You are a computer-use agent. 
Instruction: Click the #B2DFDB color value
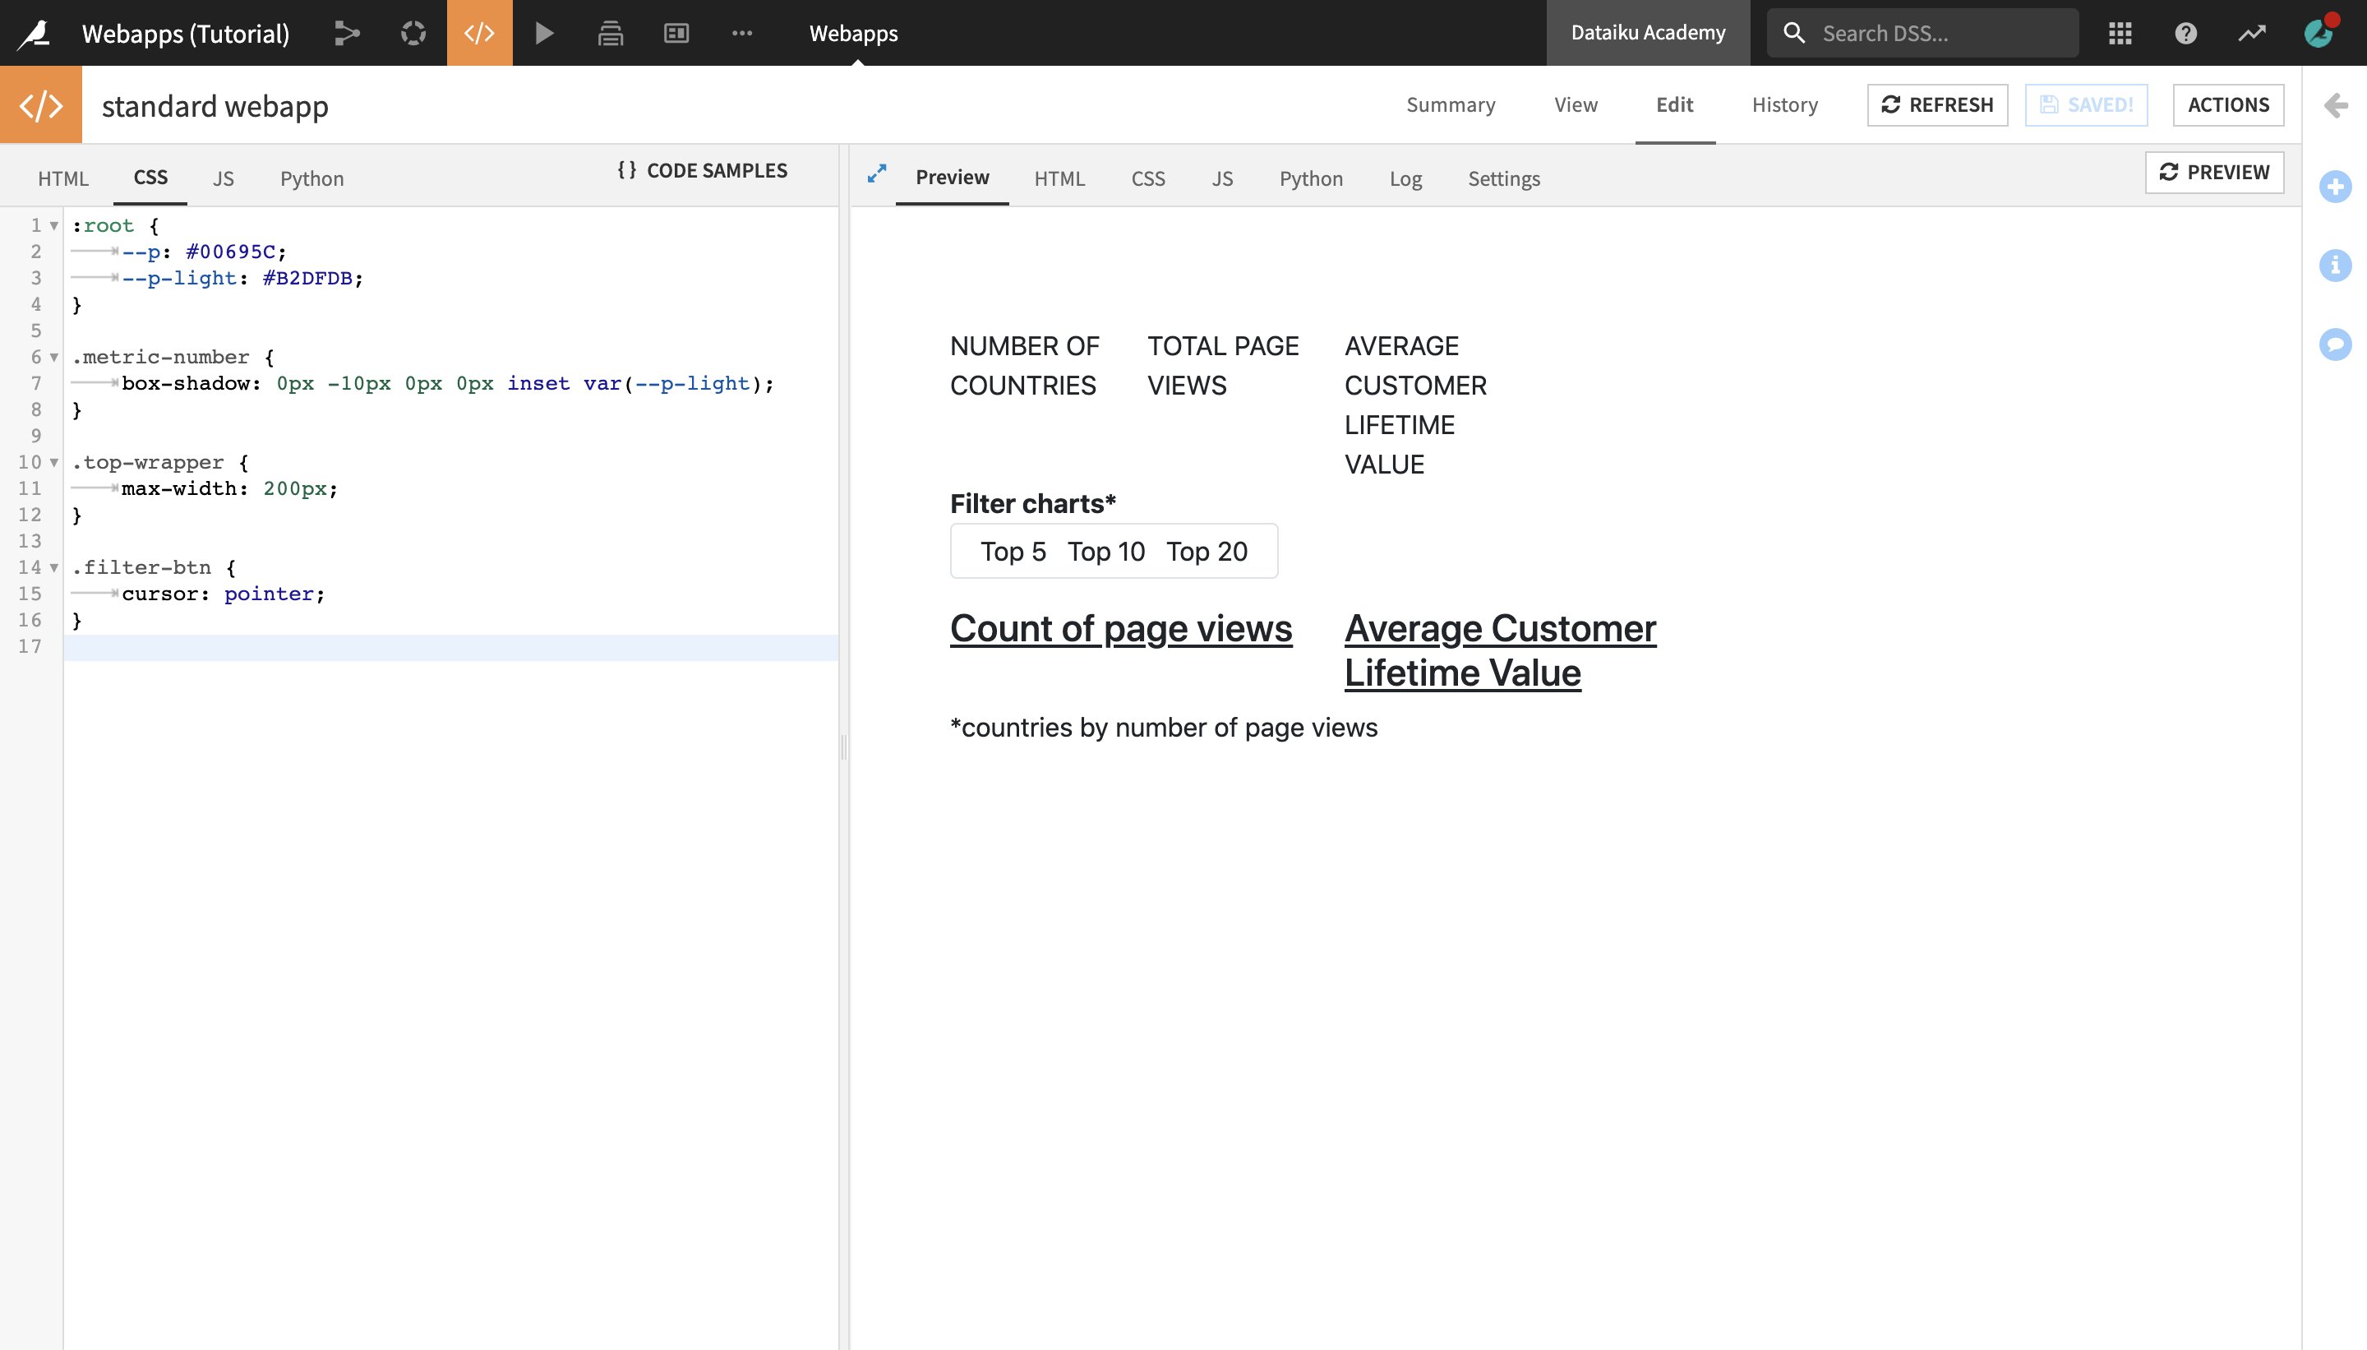point(307,278)
